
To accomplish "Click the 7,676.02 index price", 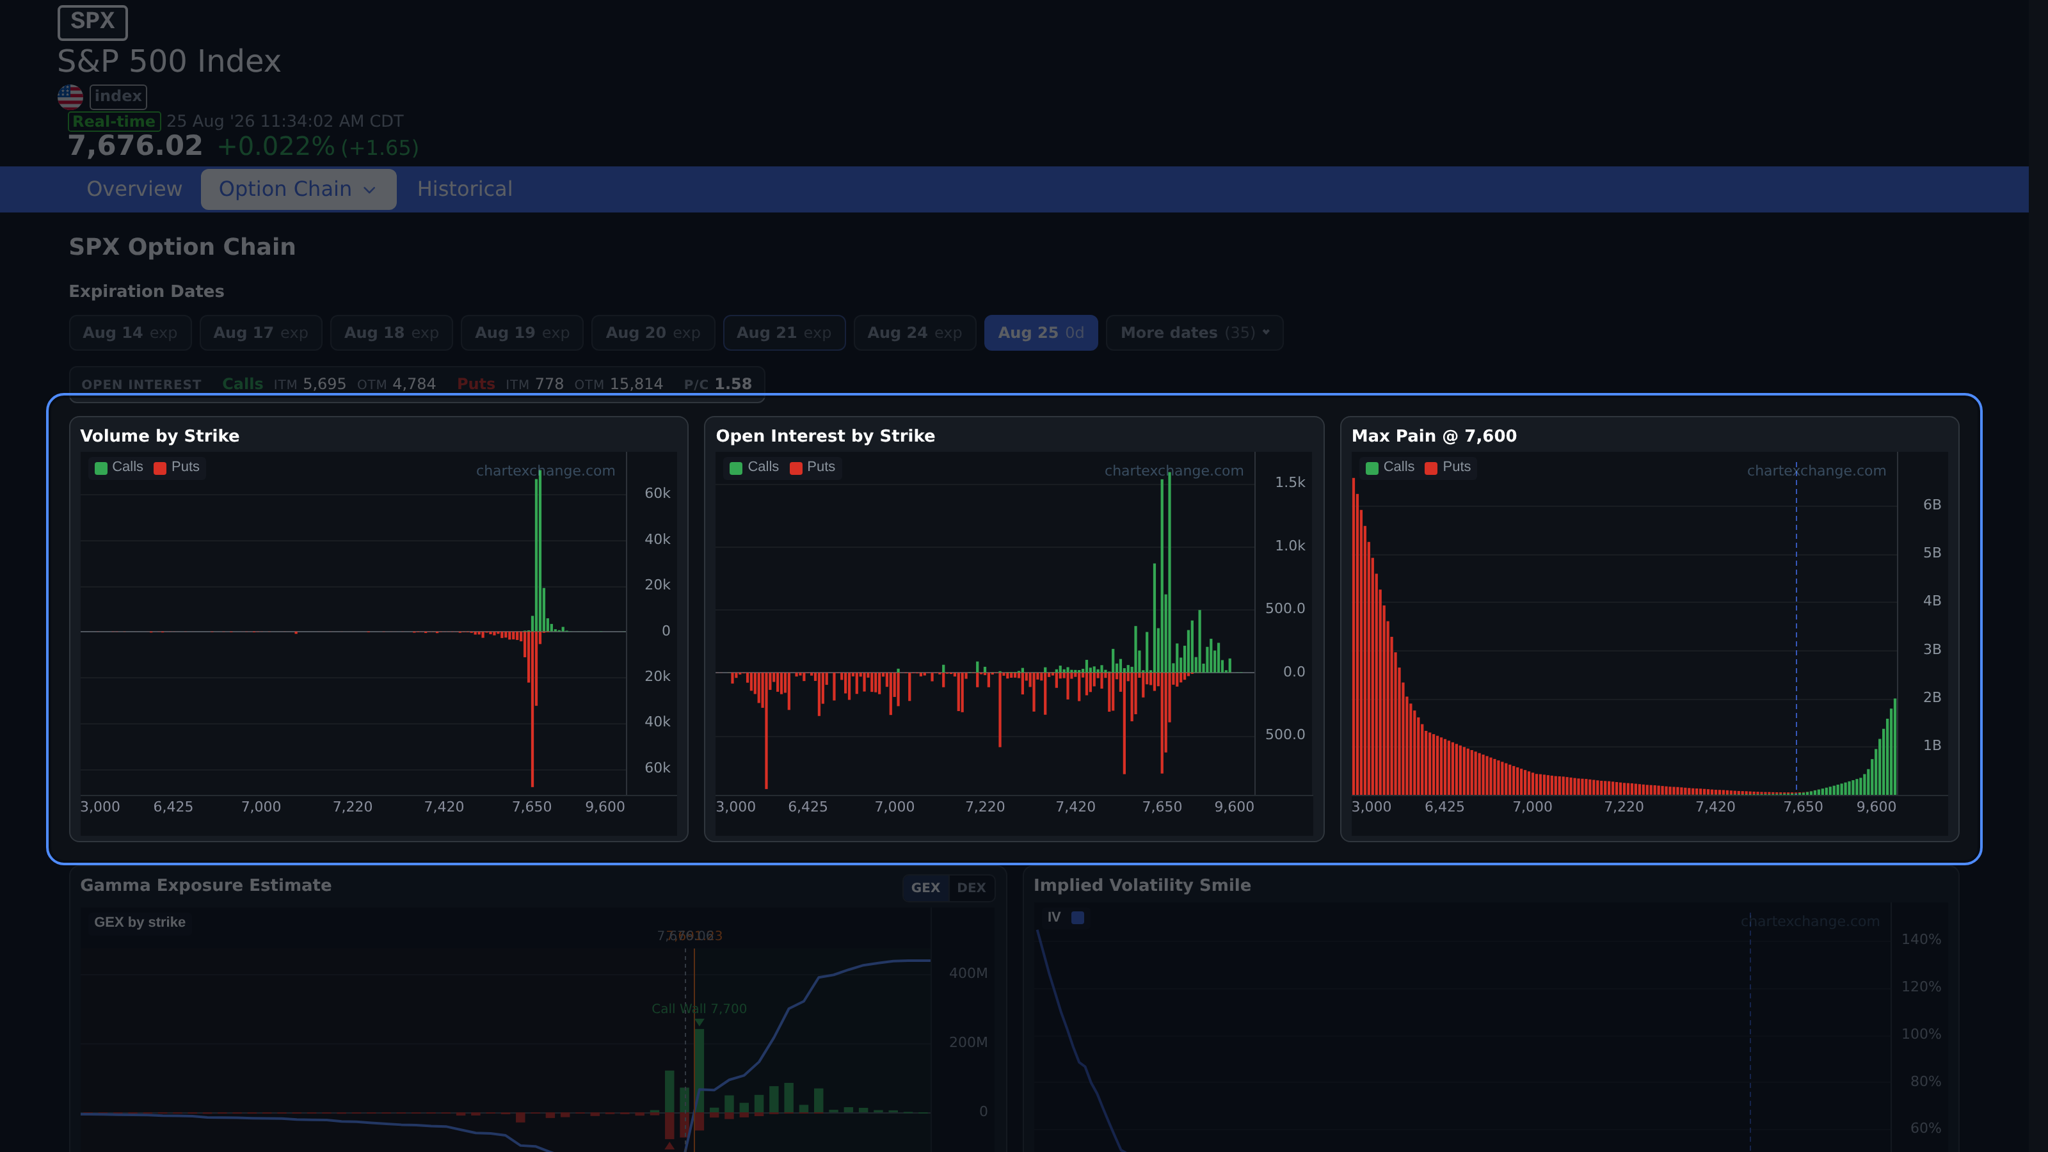I will [x=135, y=147].
